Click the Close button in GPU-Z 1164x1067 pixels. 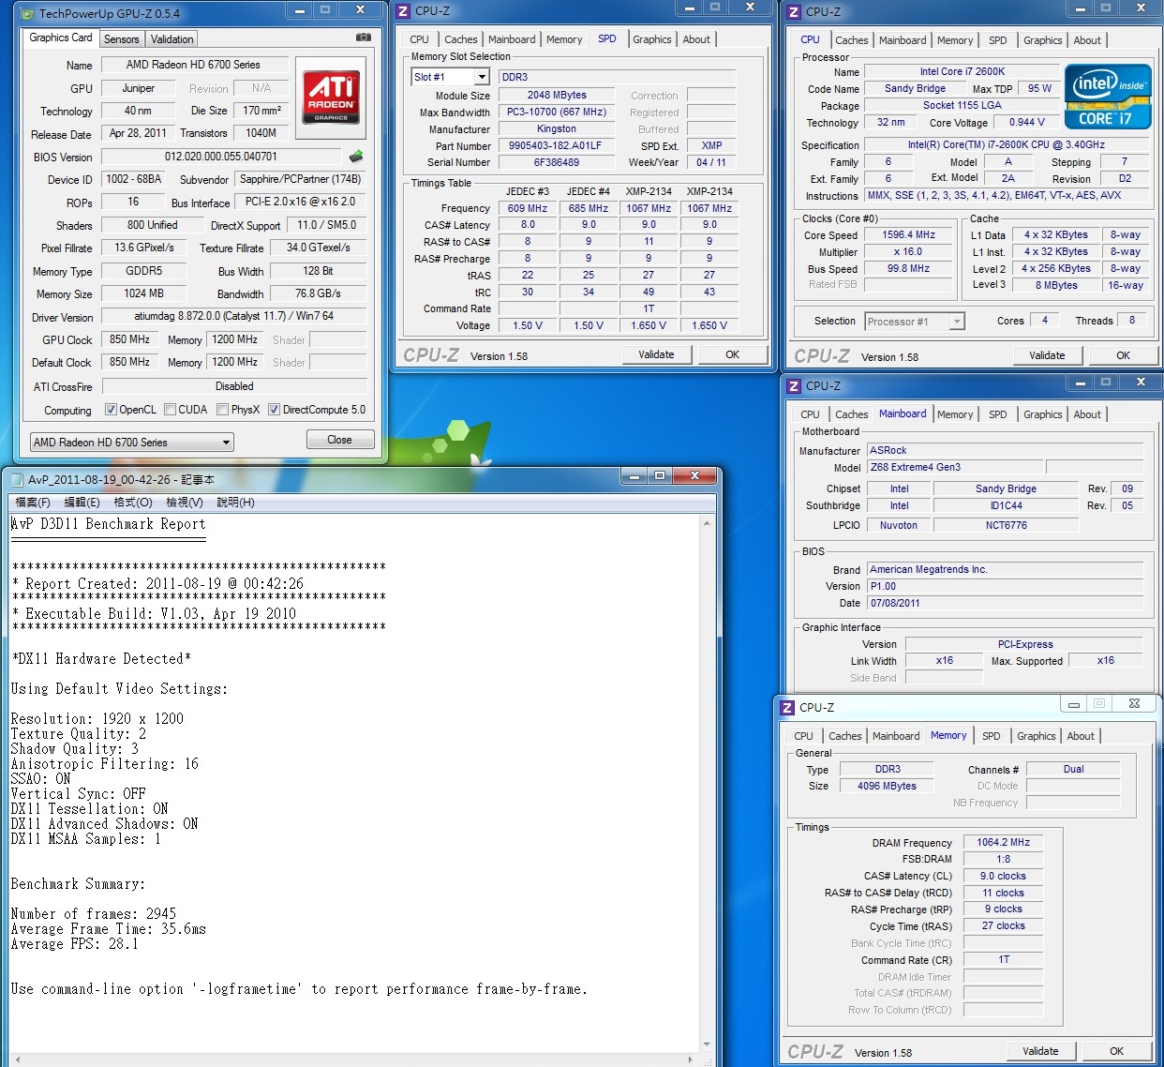tap(340, 440)
